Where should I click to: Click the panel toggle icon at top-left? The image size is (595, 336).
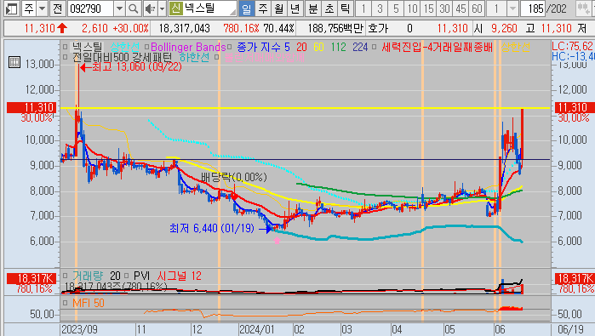12,9
